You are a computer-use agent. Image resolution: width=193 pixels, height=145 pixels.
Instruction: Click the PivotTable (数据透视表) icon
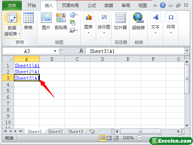12,18
